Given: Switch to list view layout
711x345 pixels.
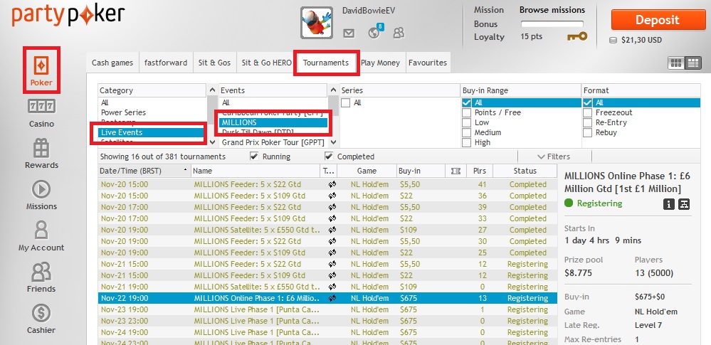Looking at the screenshot, I should pos(692,63).
